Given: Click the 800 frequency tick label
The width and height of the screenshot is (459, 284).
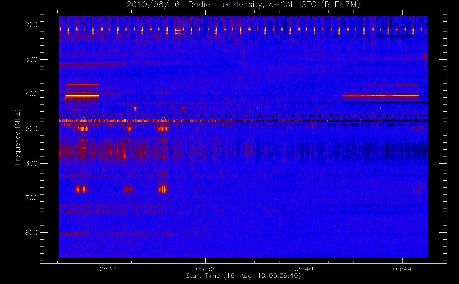Looking at the screenshot, I should coord(31,233).
